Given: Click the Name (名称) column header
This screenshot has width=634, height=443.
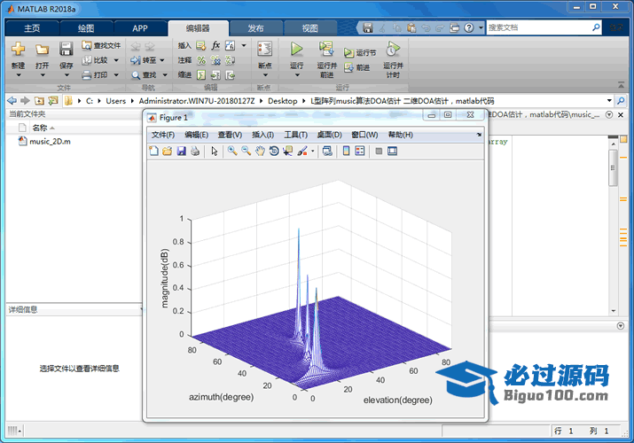Looking at the screenshot, I should pos(40,128).
